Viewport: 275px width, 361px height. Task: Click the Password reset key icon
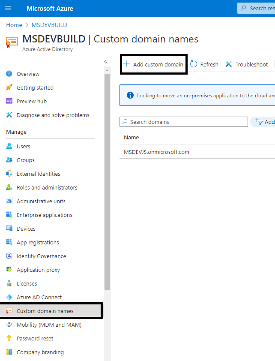pyautogui.click(x=9, y=338)
